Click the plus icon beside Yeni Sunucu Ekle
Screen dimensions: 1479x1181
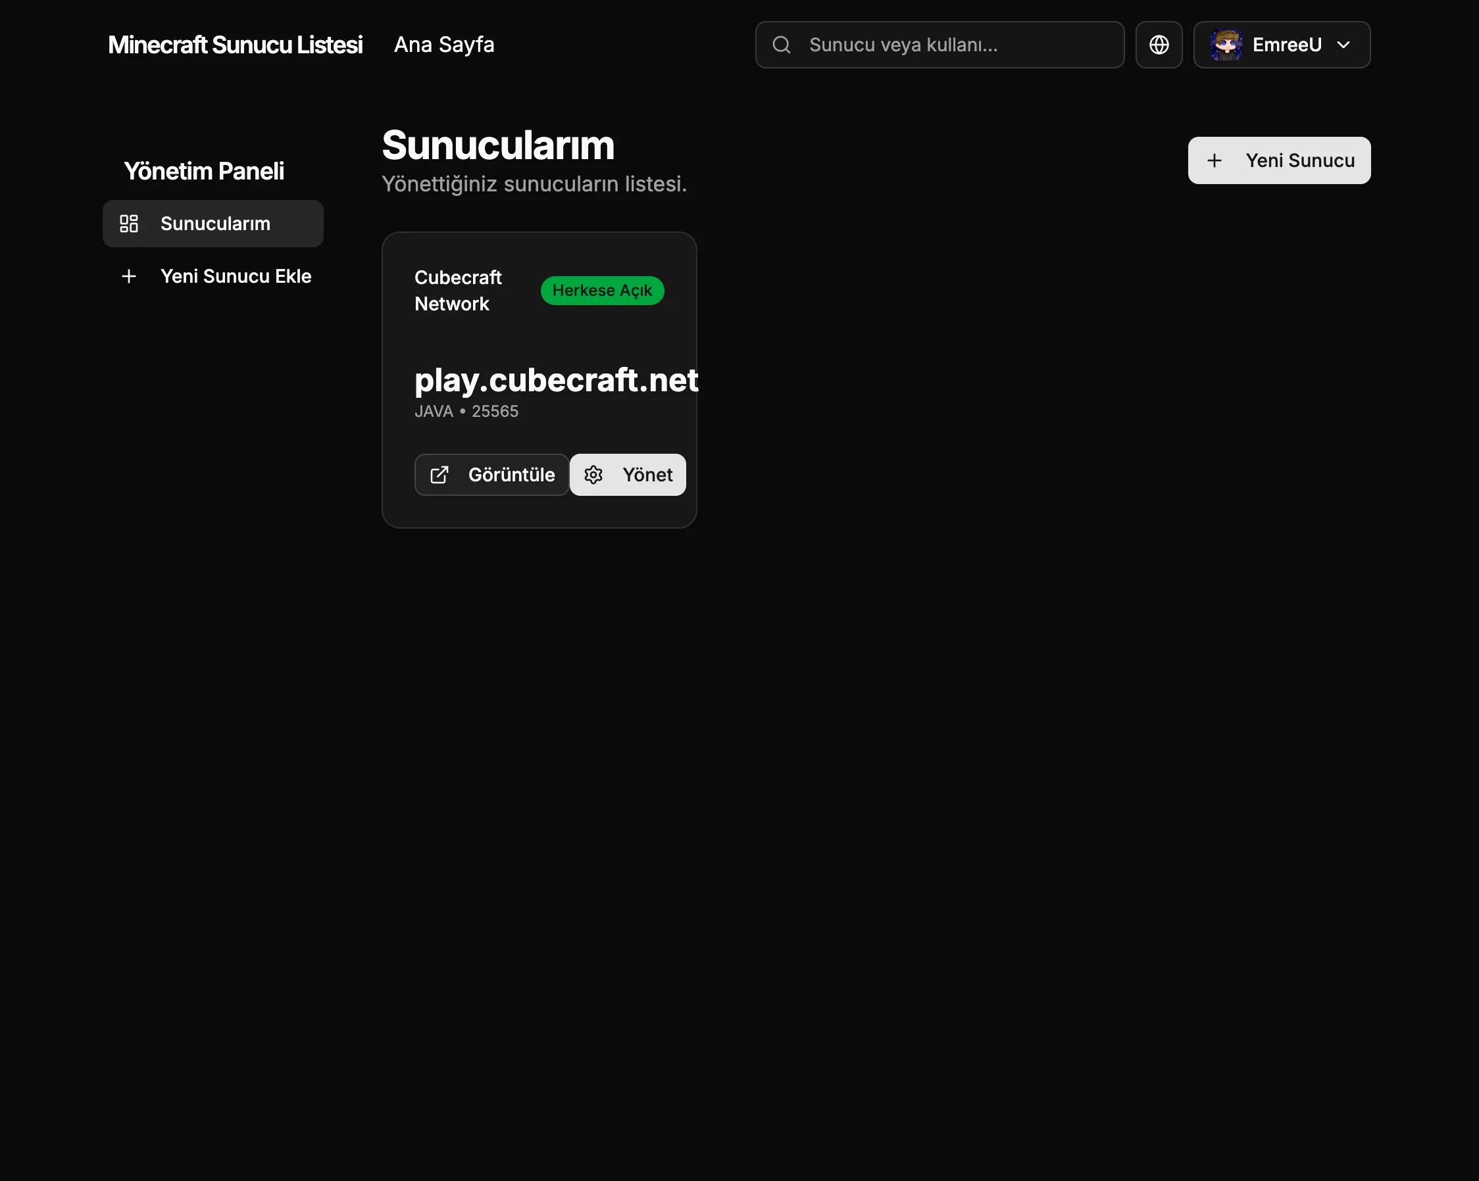tap(128, 276)
